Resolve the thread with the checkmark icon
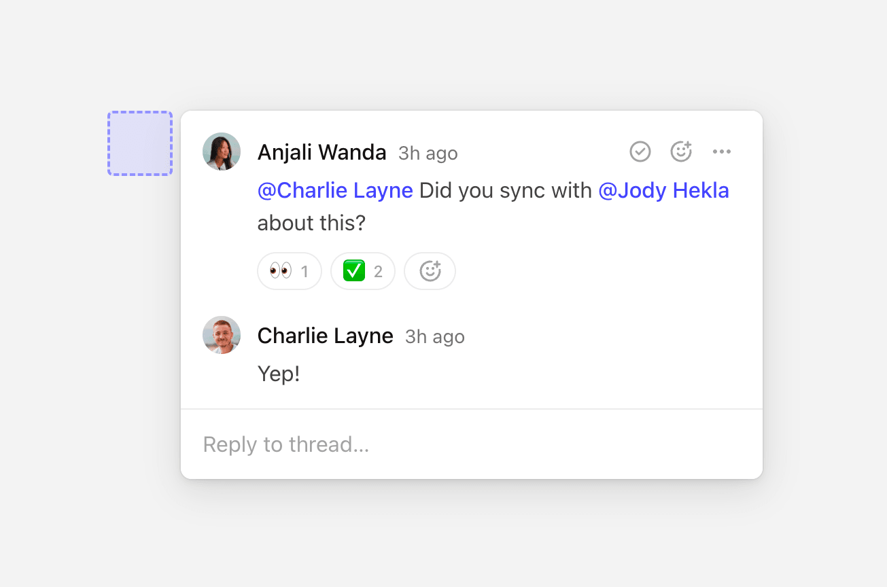Image resolution: width=887 pixels, height=587 pixels. [640, 152]
